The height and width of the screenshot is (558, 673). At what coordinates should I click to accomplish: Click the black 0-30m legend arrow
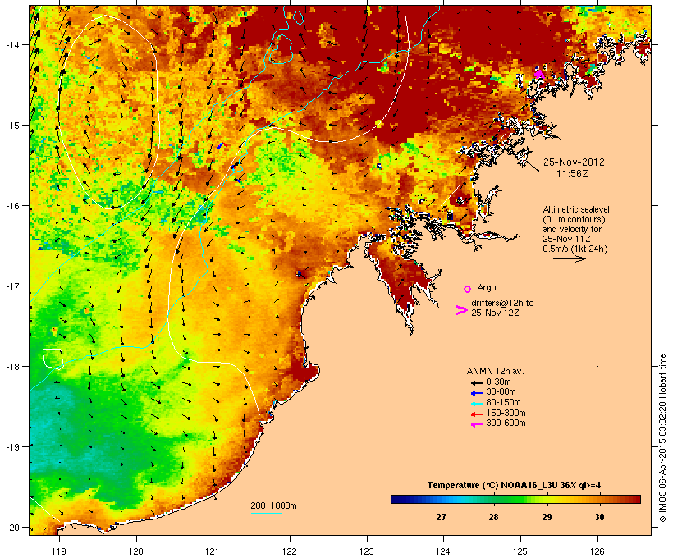pos(476,383)
